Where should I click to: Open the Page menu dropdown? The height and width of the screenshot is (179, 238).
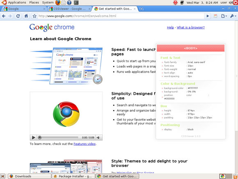click(x=224, y=16)
